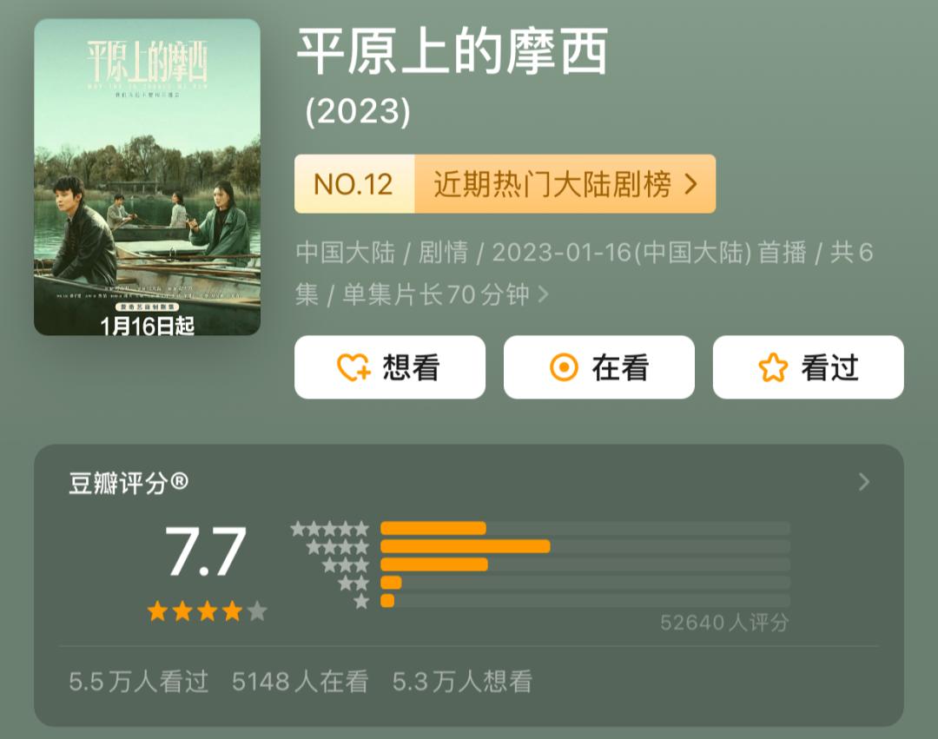938x739 pixels.
Task: Open 5.3万人想看 list
Action: click(x=462, y=681)
